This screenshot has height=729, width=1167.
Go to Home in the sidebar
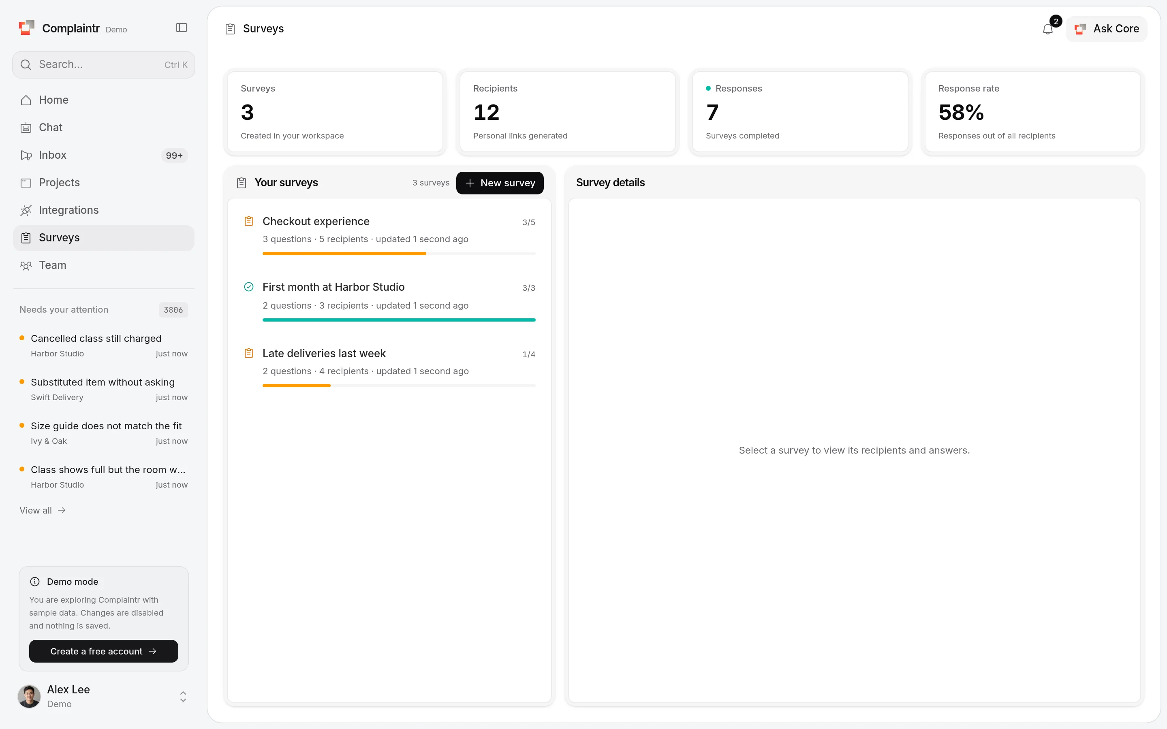coord(104,100)
